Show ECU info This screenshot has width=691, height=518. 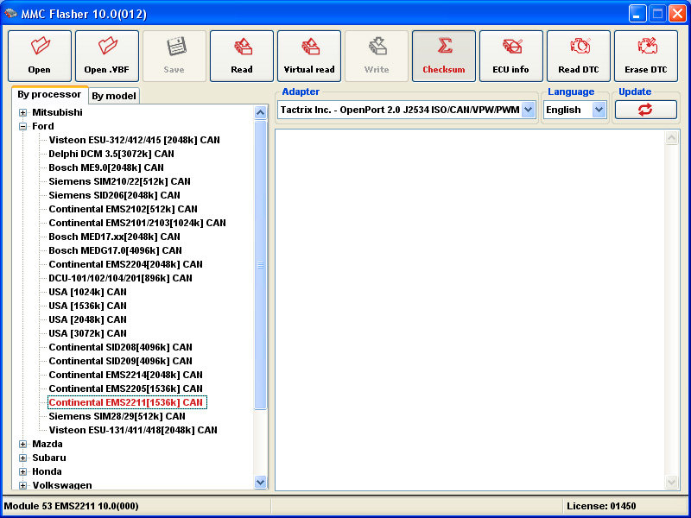coord(511,56)
